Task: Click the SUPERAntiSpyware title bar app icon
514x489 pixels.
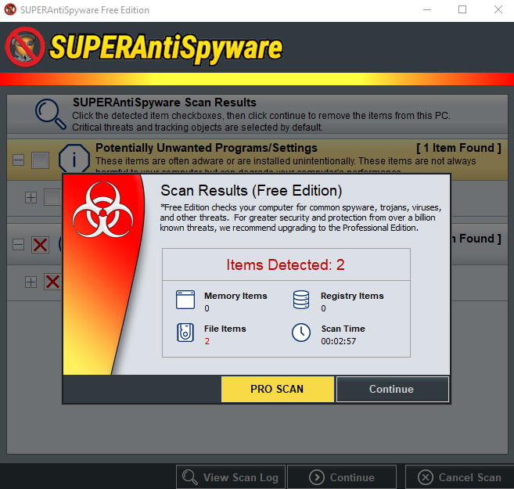Action: tap(10, 9)
